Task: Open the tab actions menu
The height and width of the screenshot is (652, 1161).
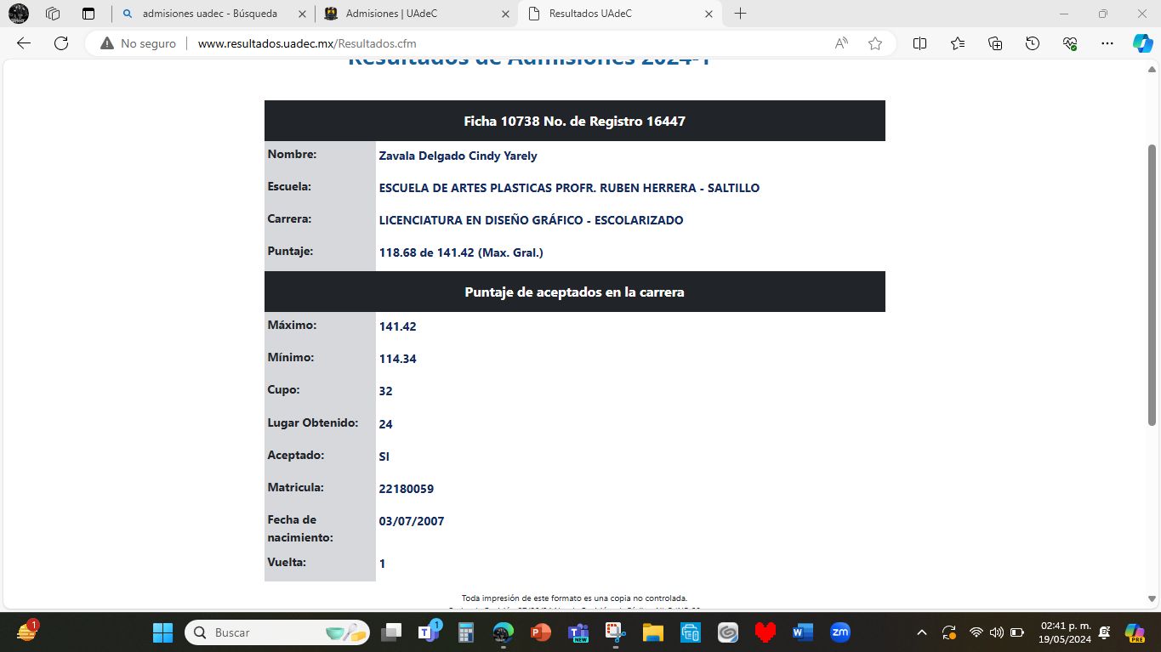Action: (x=88, y=14)
